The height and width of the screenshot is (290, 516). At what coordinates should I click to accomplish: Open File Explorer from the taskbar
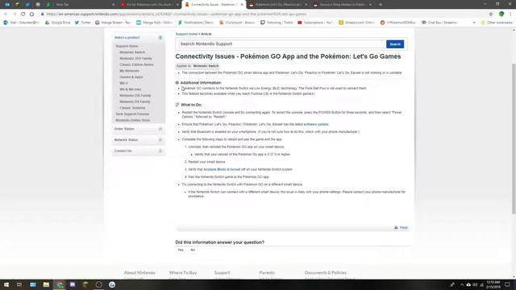tap(46, 284)
